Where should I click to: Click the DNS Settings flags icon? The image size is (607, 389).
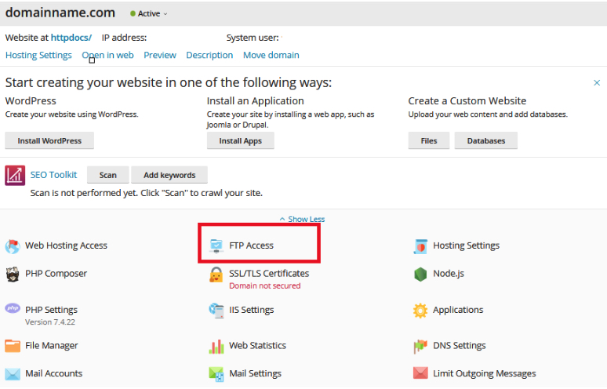pos(420,346)
